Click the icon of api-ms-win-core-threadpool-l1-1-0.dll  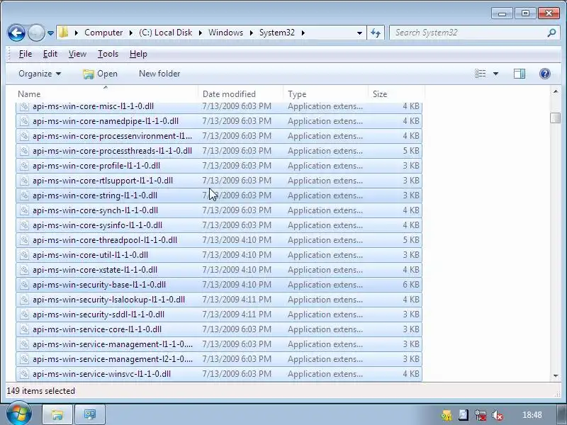point(24,240)
